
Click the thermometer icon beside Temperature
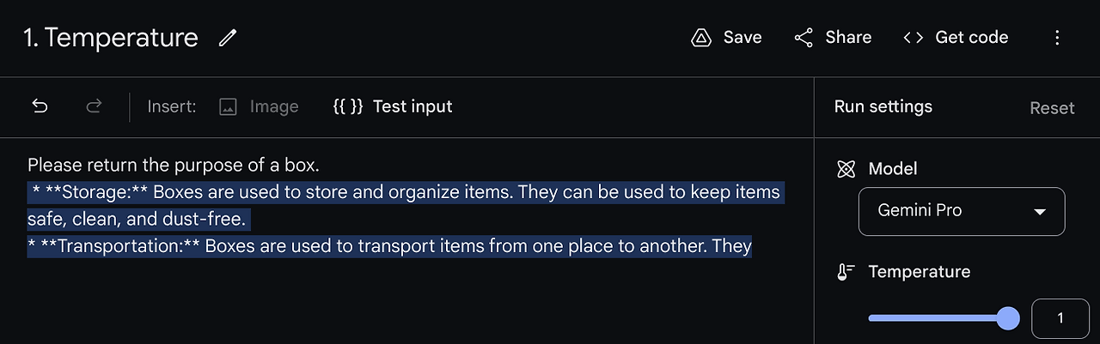tap(846, 272)
